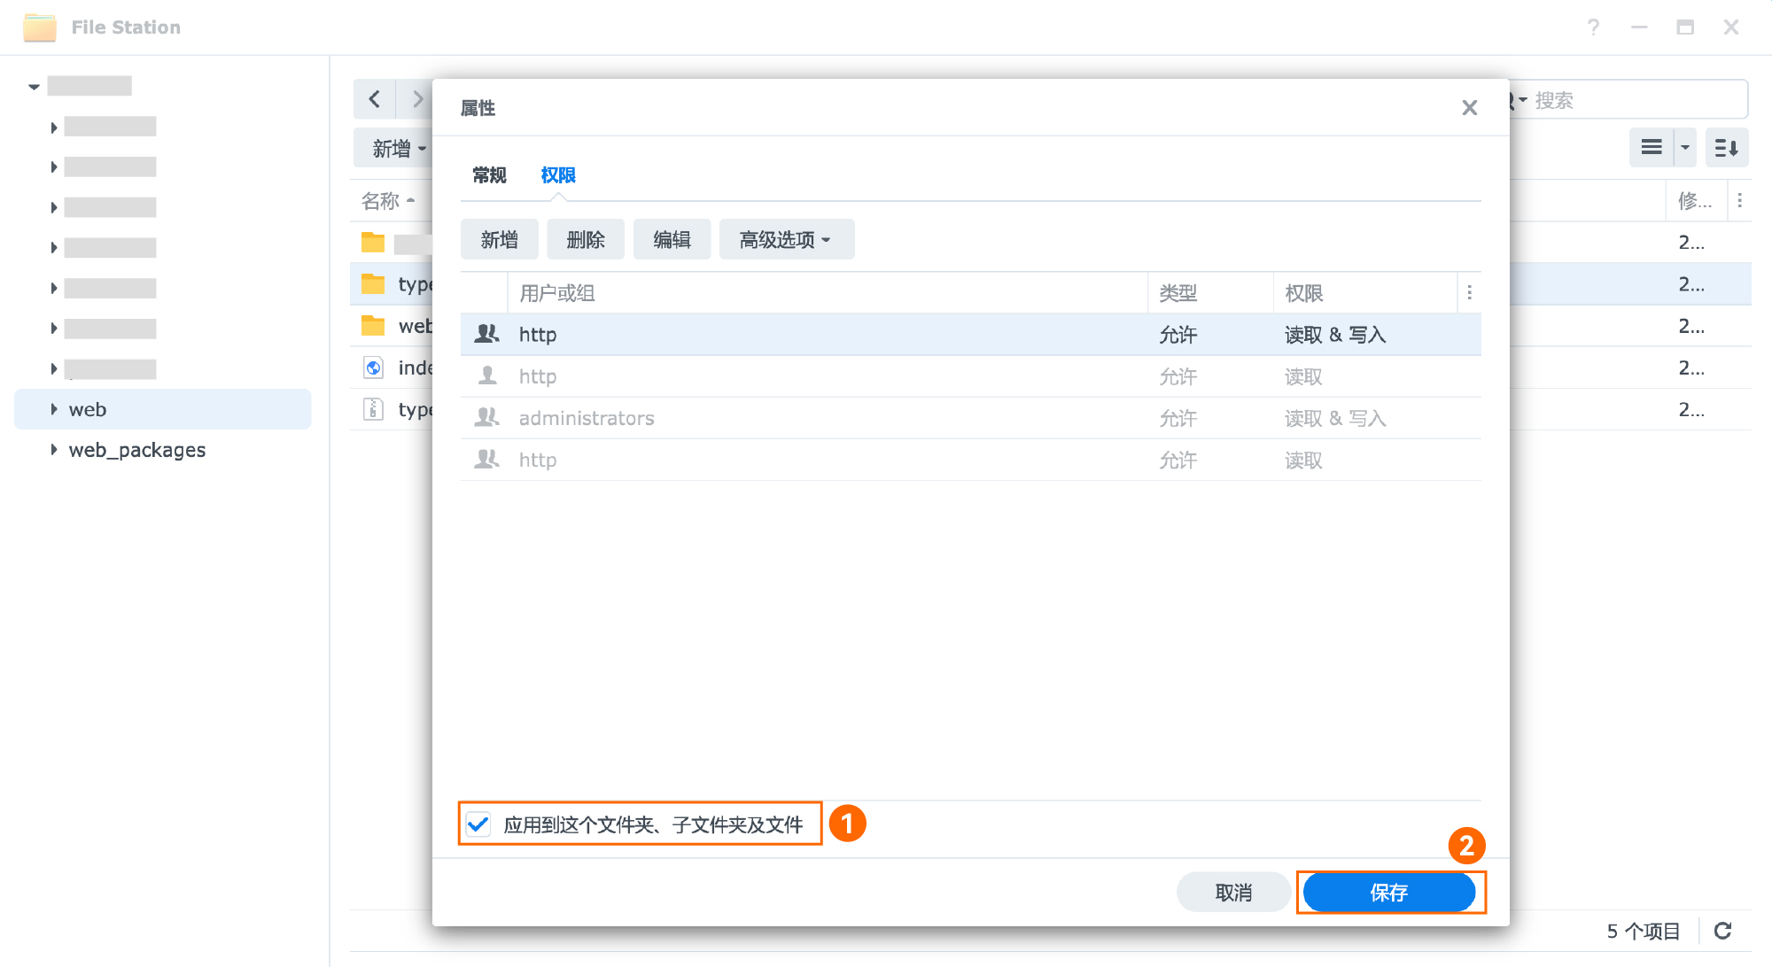
Task: Click the 保存 save button
Action: 1388,893
